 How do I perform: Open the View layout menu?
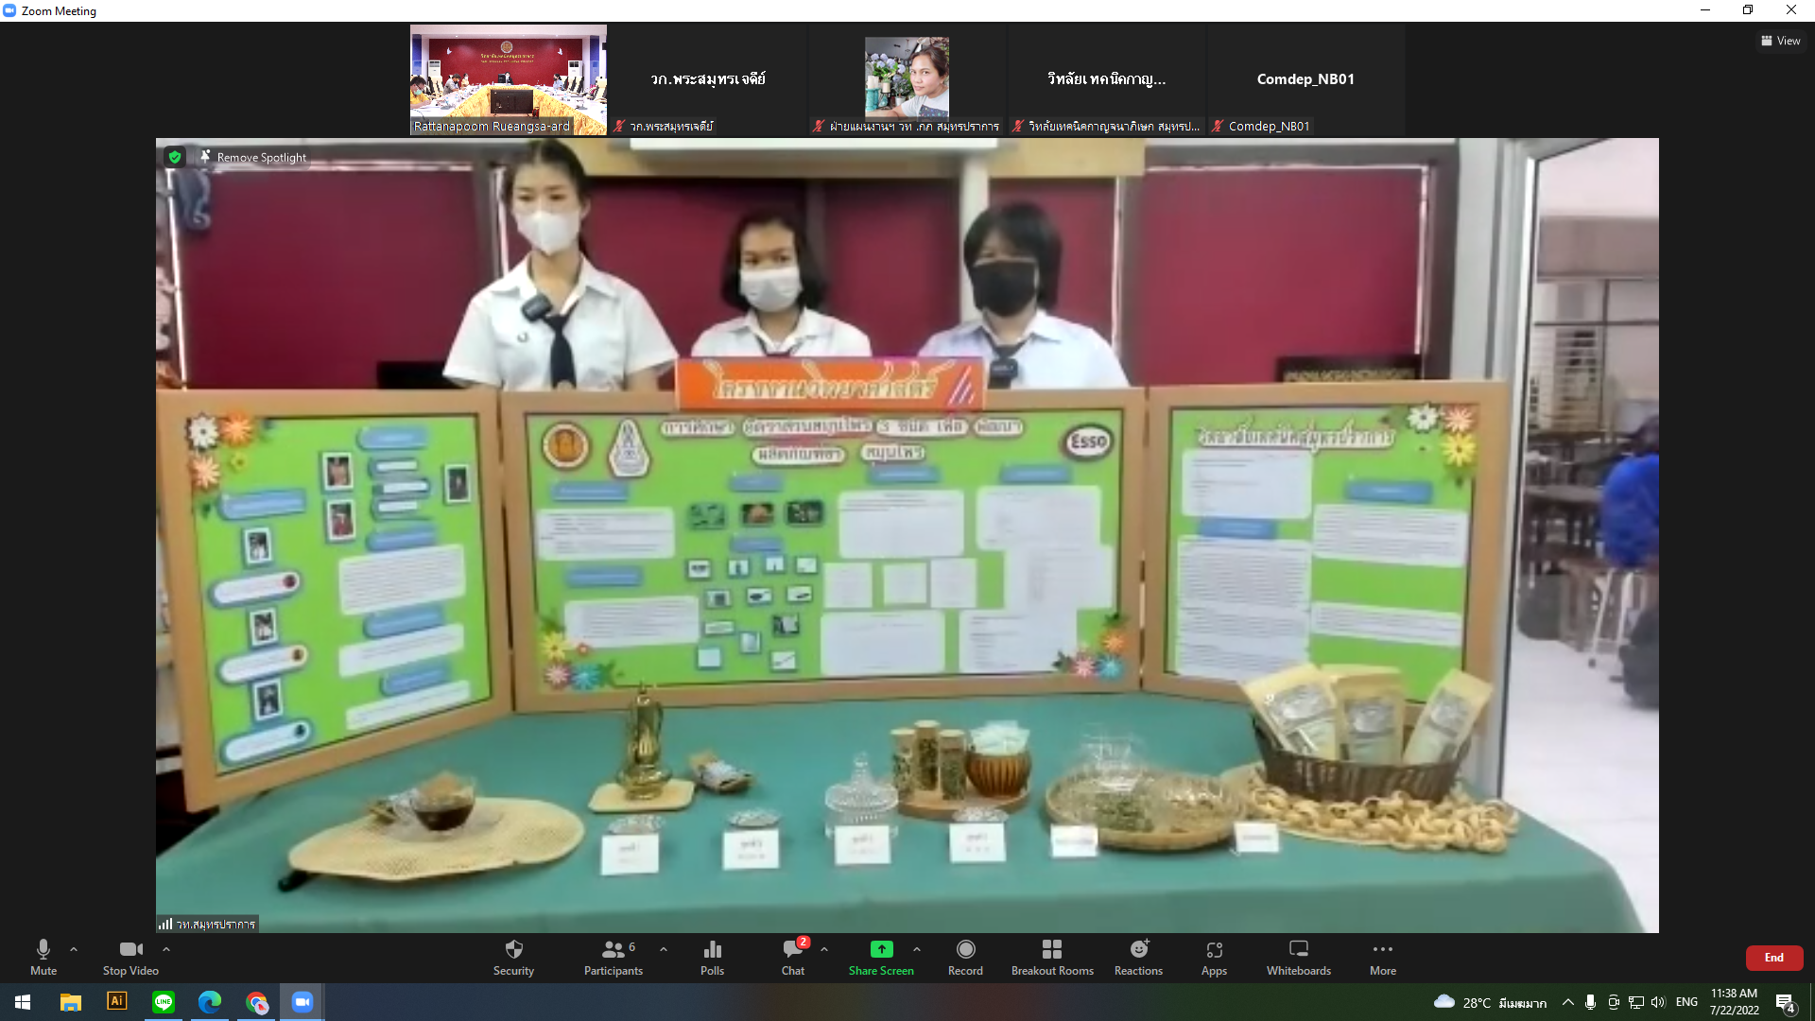click(x=1781, y=41)
